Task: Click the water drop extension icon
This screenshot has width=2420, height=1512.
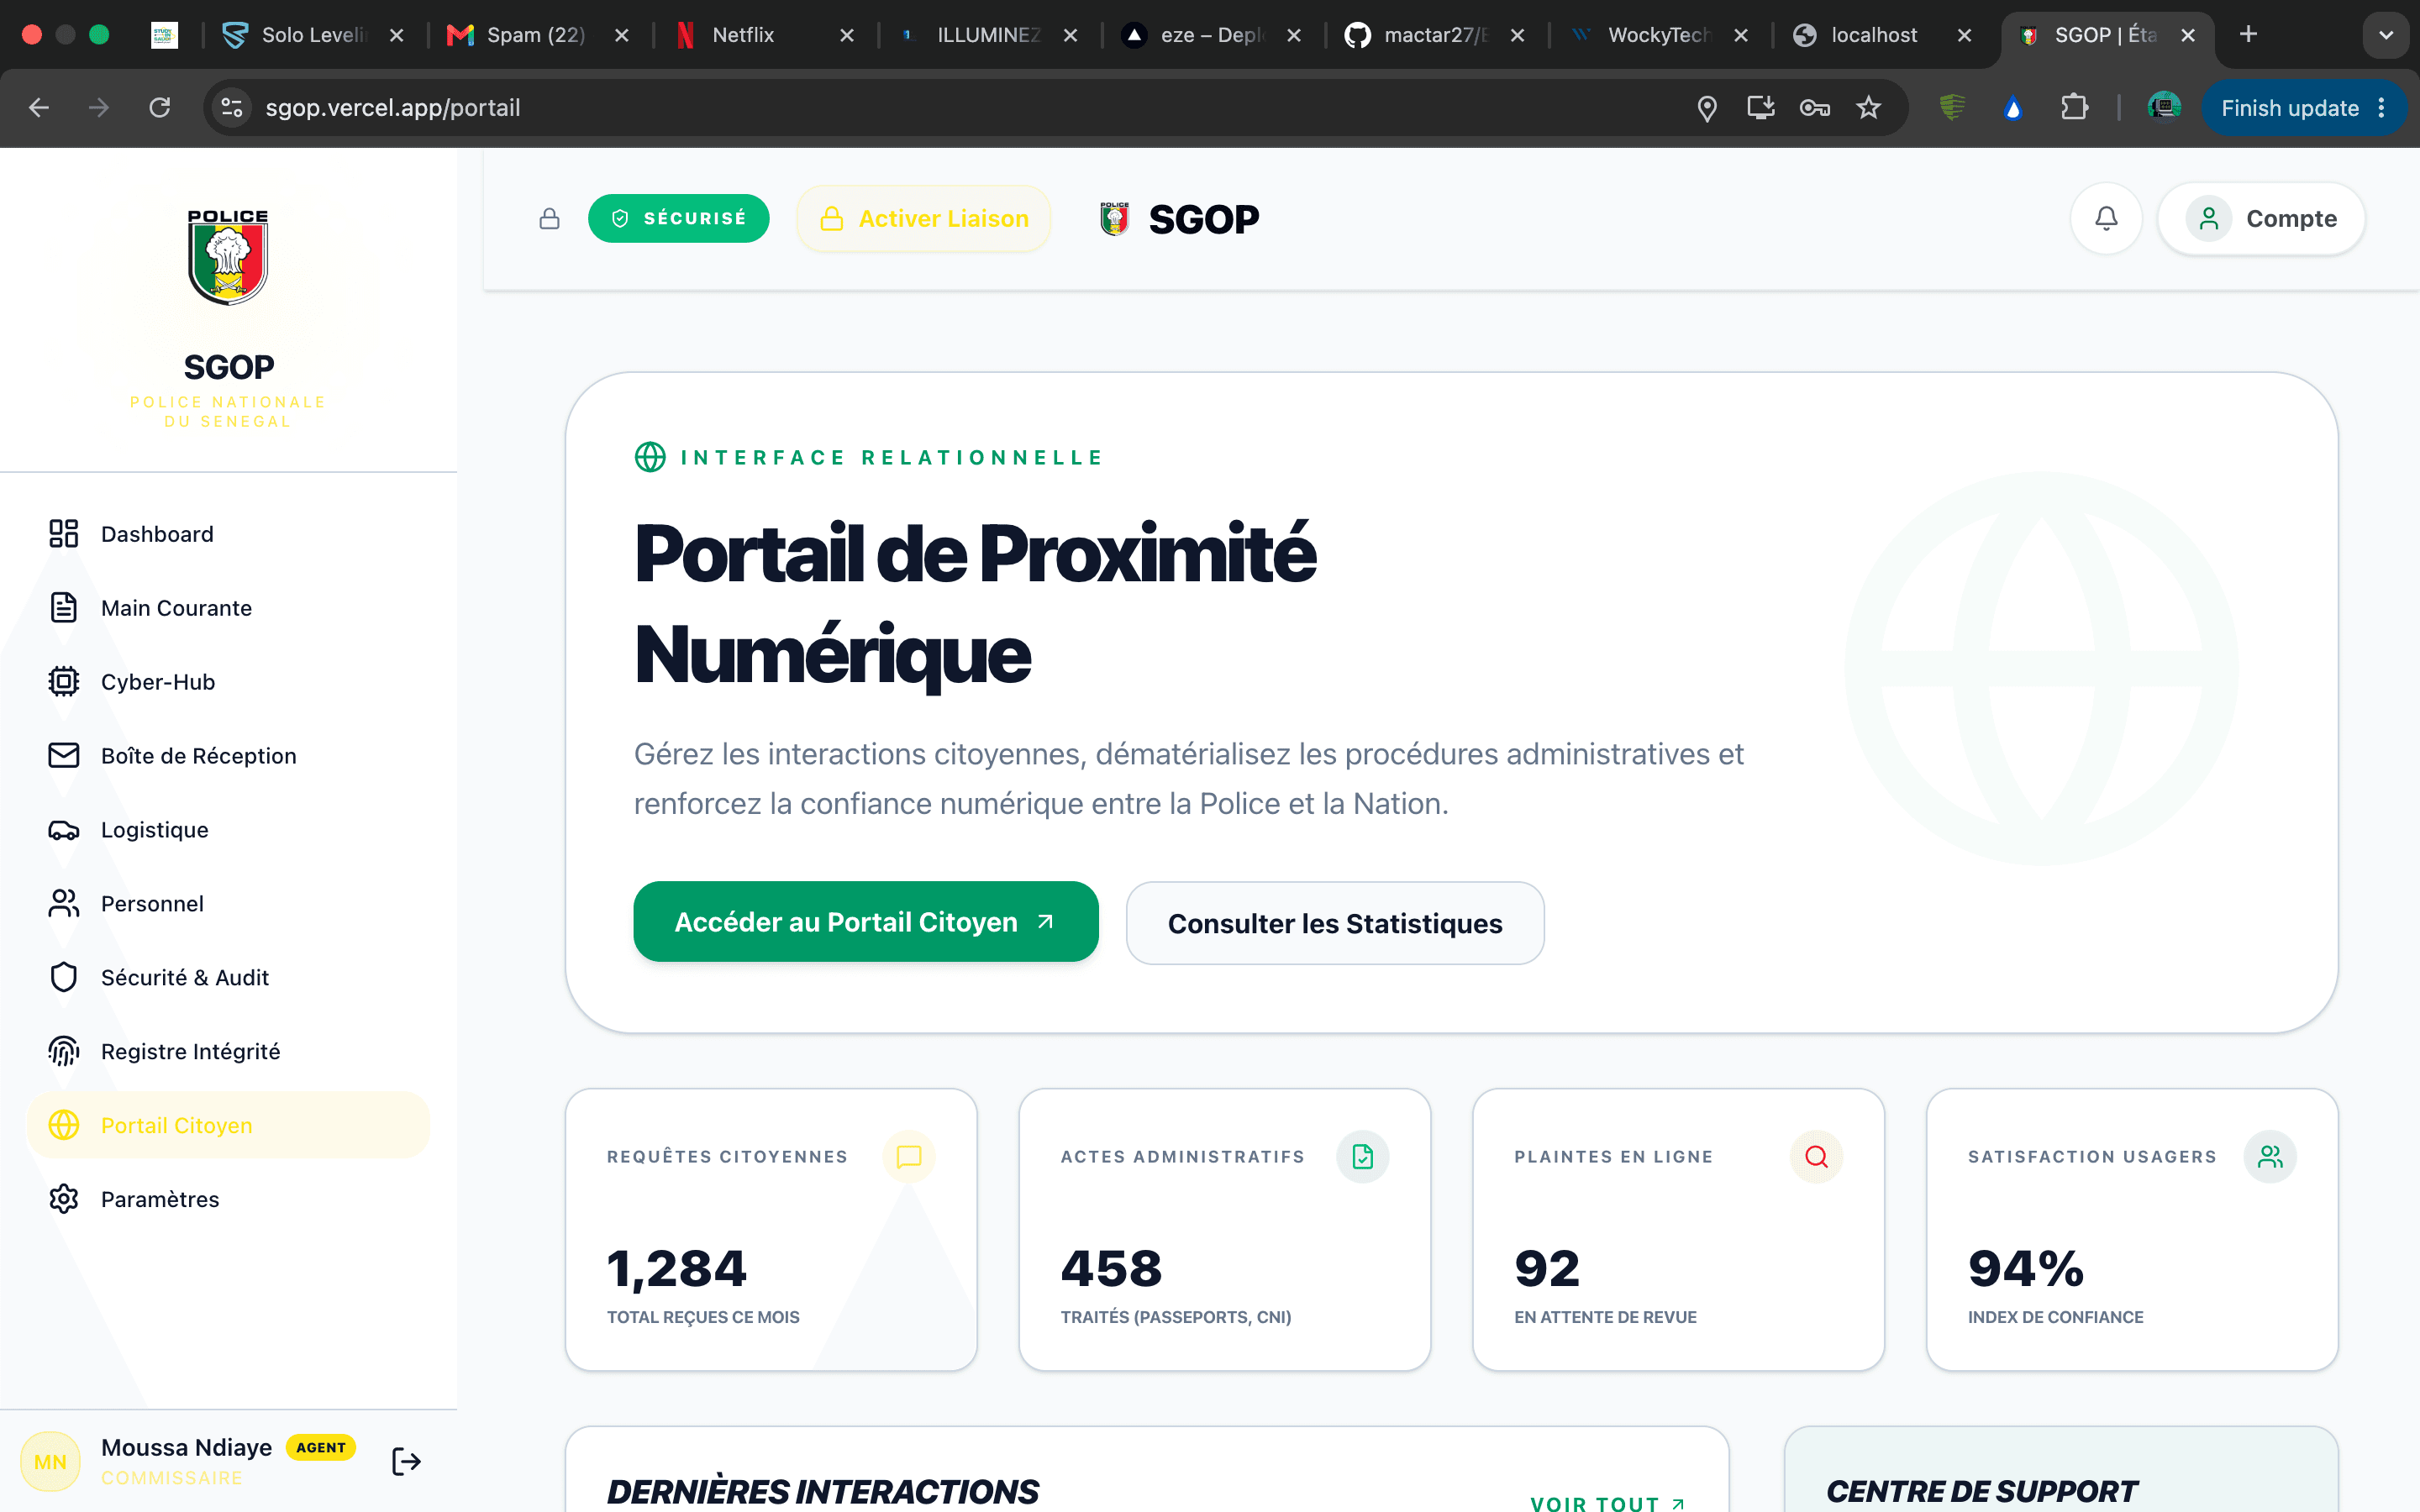Action: [x=2013, y=108]
